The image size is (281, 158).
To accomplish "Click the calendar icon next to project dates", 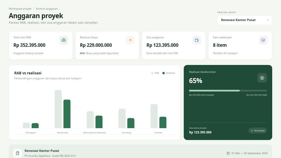I will 228,153.
